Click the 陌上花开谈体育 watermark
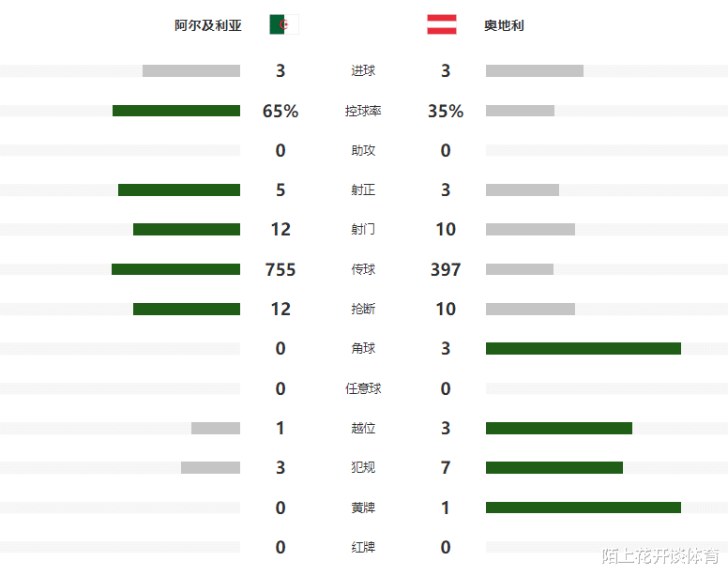The image size is (728, 576). tap(660, 555)
